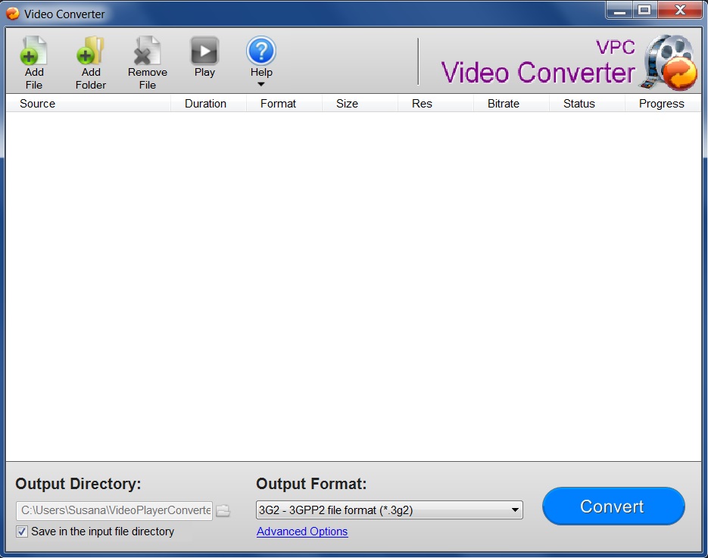Open the Output Format combo box

[x=389, y=510]
